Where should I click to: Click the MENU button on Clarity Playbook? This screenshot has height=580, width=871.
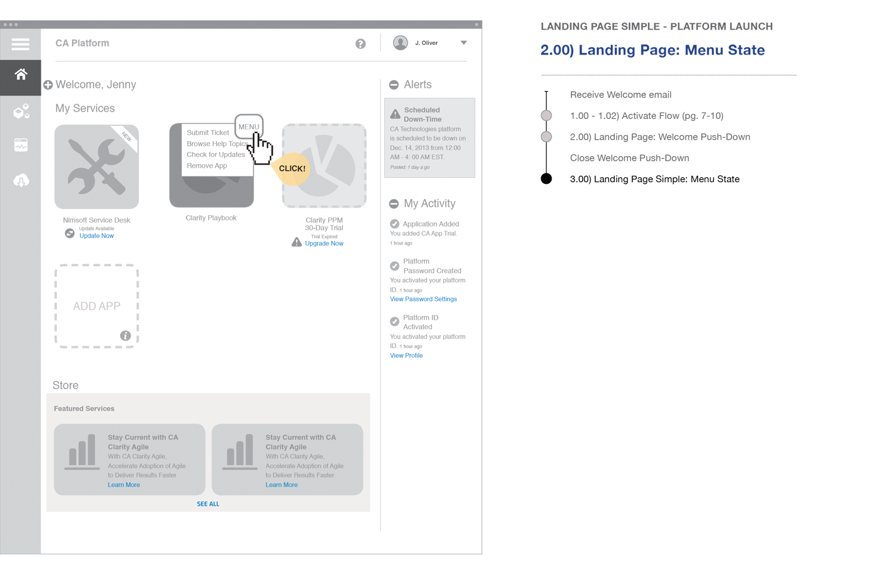click(249, 126)
